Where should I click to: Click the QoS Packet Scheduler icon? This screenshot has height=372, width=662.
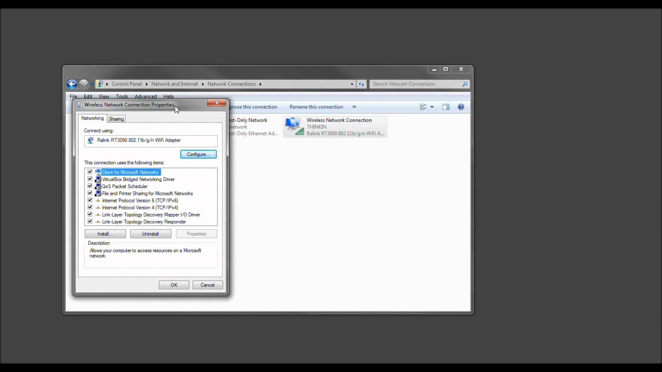point(98,186)
